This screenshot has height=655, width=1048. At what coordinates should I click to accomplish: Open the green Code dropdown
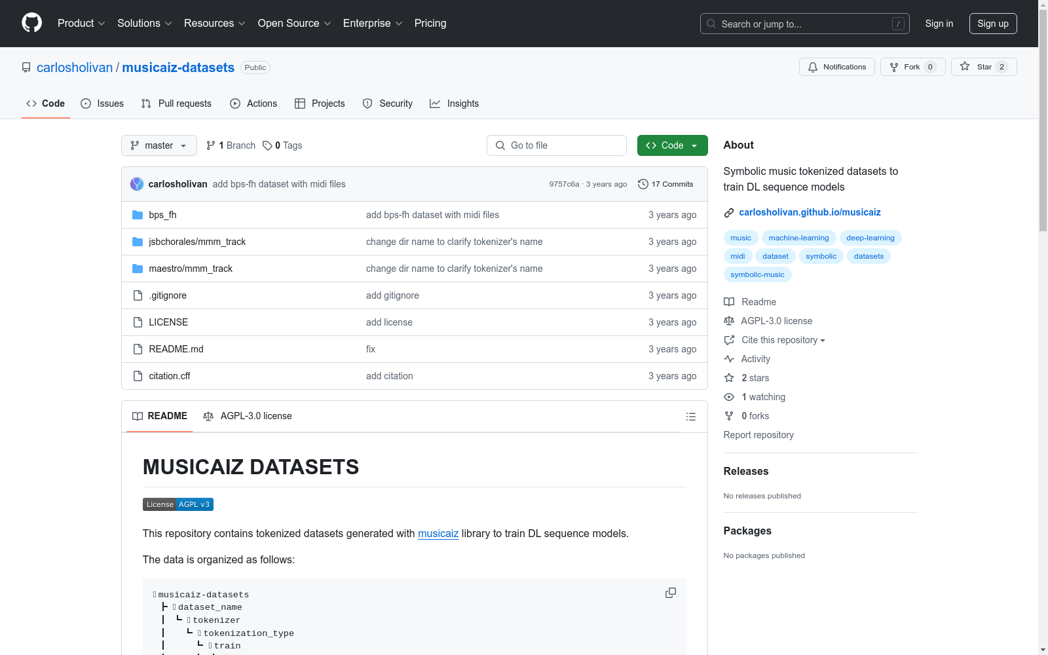(x=672, y=145)
